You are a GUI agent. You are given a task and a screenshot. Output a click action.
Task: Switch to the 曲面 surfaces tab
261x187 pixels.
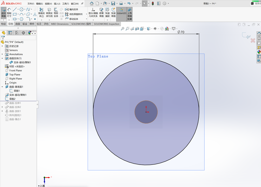(x=18, y=24)
